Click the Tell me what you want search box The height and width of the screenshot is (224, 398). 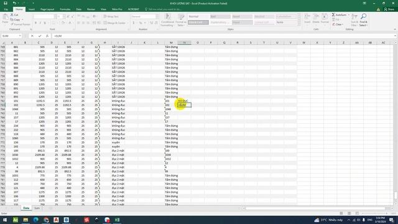165,9
